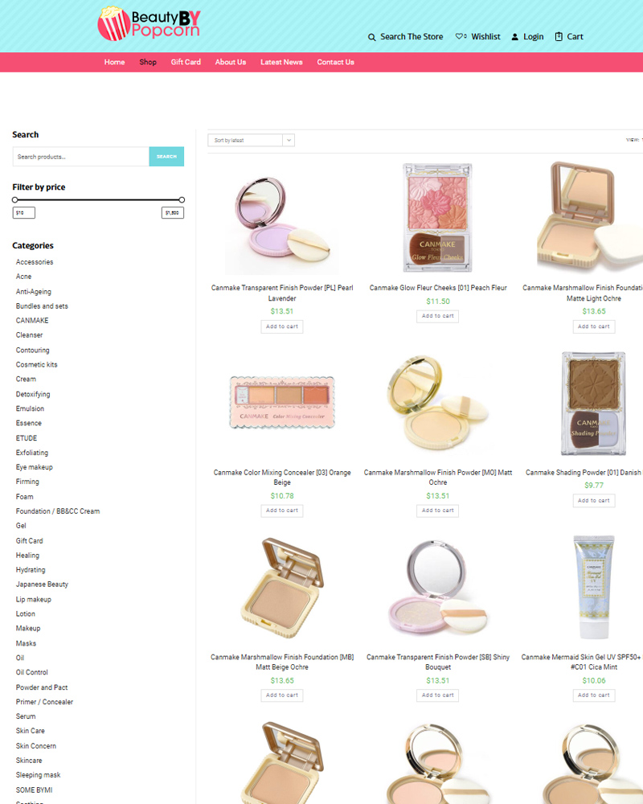
Task: Focus the Search products input field
Action: point(81,157)
